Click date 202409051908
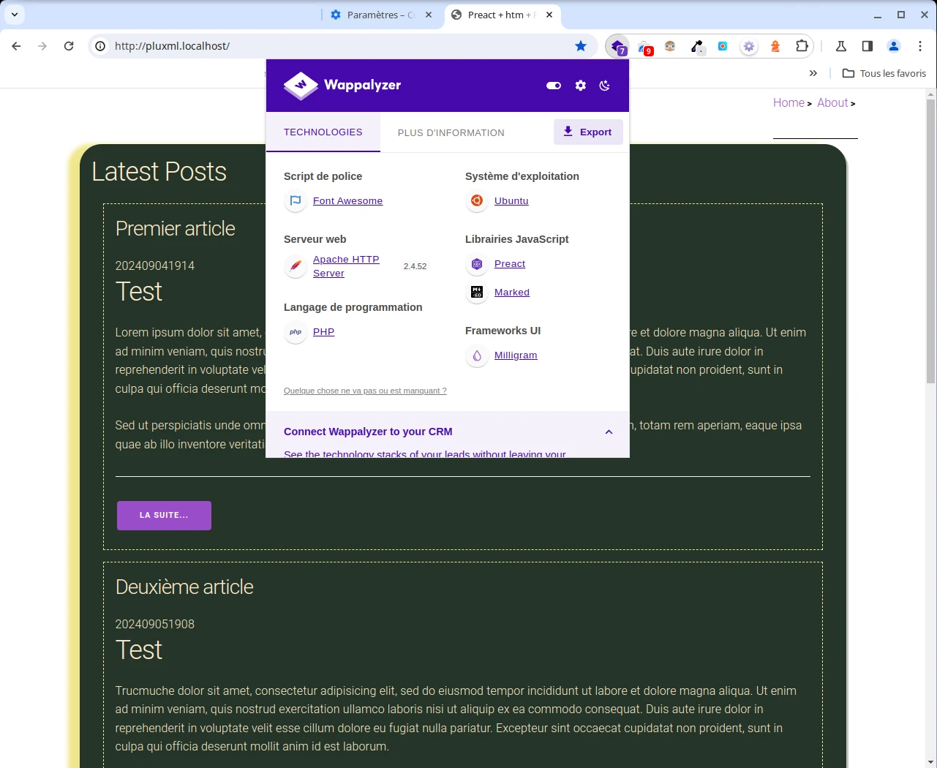 pyautogui.click(x=155, y=624)
